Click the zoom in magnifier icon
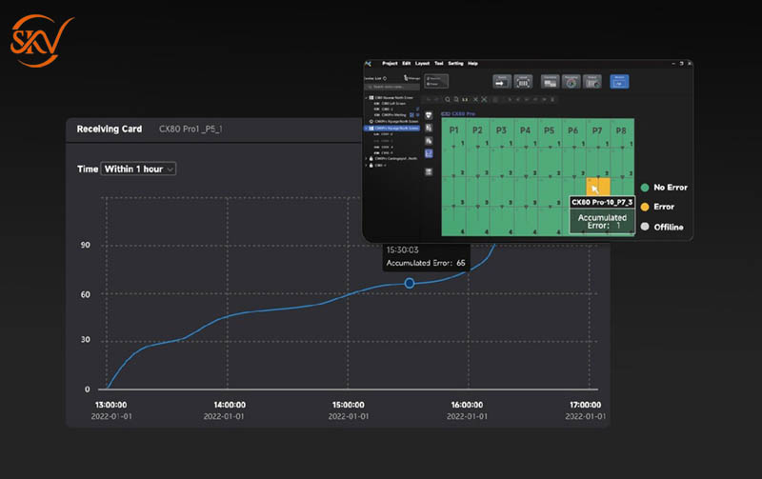Screen dimensions: 762x479 click(x=449, y=99)
